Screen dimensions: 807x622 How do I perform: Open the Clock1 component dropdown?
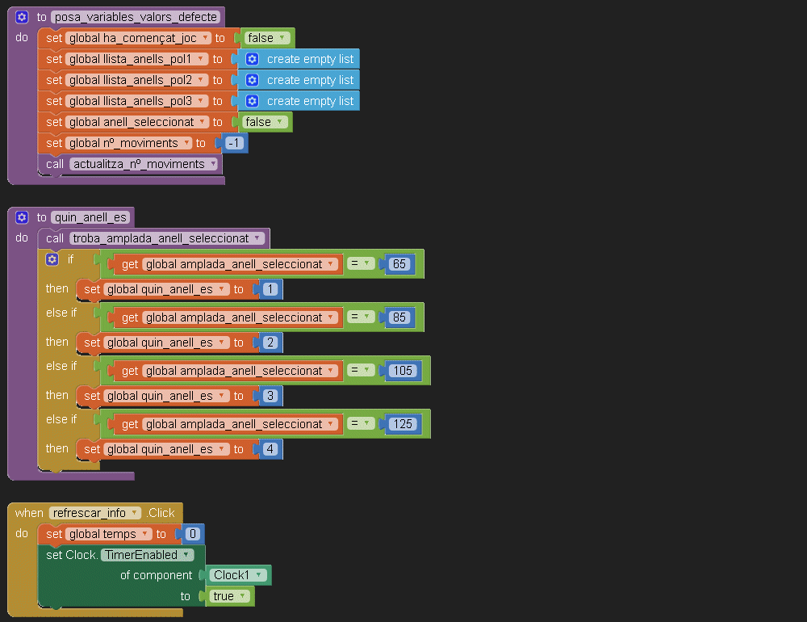tap(238, 575)
